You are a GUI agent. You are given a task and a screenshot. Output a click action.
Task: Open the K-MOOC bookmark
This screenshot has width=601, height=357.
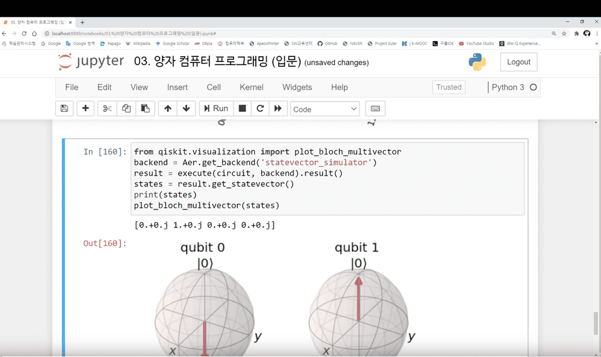pyautogui.click(x=414, y=44)
